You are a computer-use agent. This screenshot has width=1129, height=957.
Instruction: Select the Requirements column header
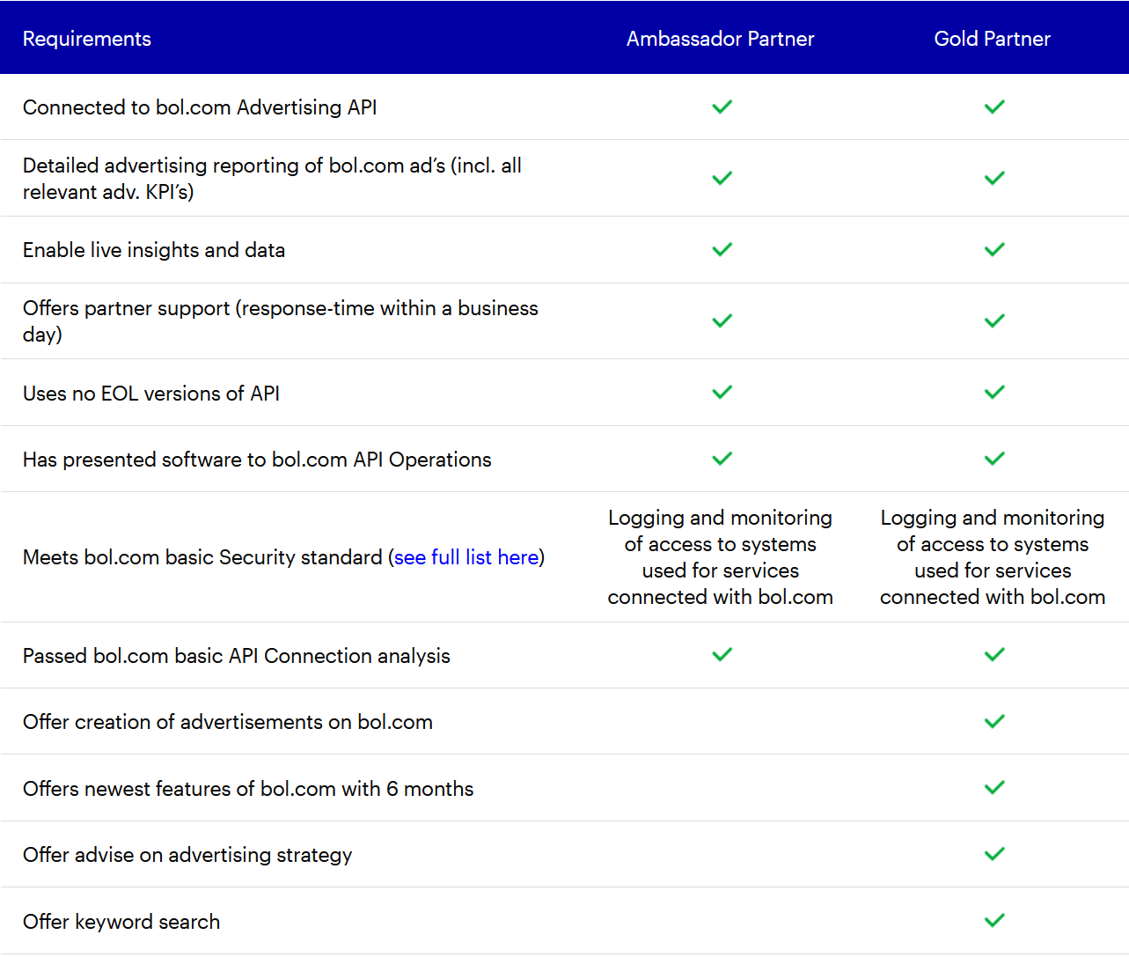coord(87,39)
